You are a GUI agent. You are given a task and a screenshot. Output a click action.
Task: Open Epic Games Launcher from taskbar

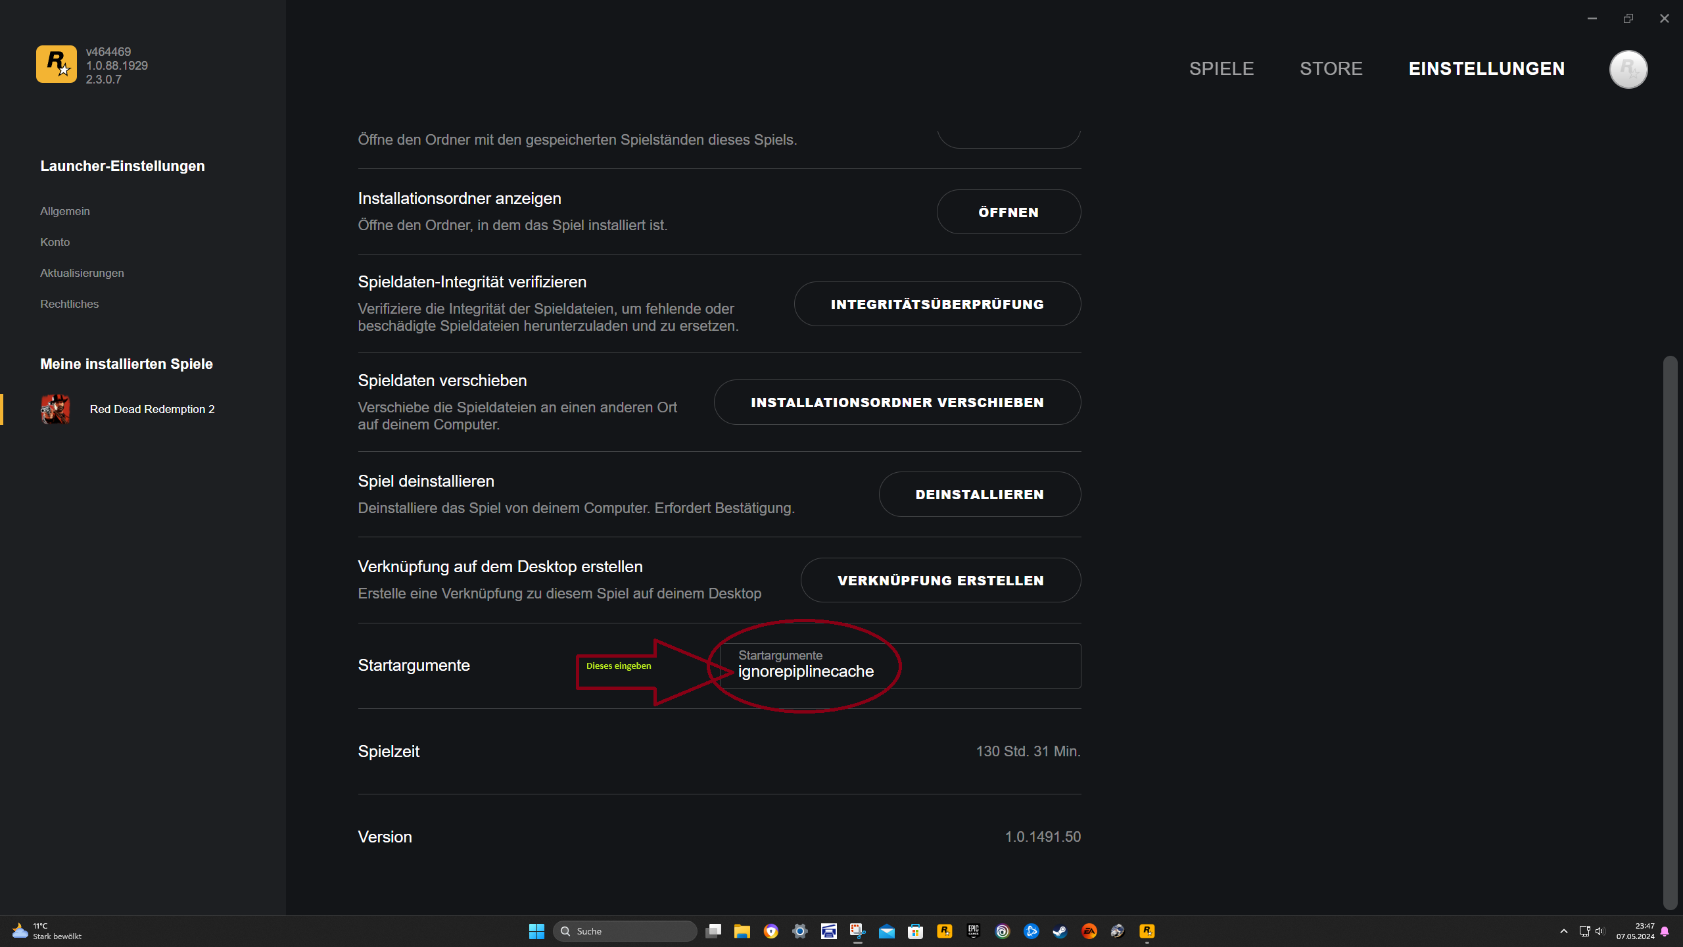973,931
